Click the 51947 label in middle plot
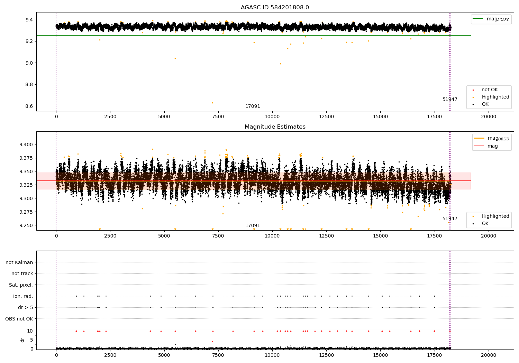Image resolution: width=519 pixels, height=363 pixels. click(450, 219)
